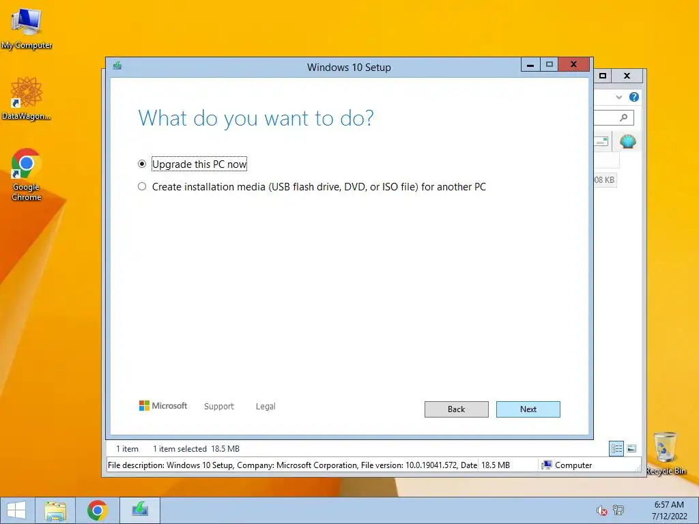This screenshot has width=699, height=524.
Task: Click the muted volume tray icon
Action: 602,510
